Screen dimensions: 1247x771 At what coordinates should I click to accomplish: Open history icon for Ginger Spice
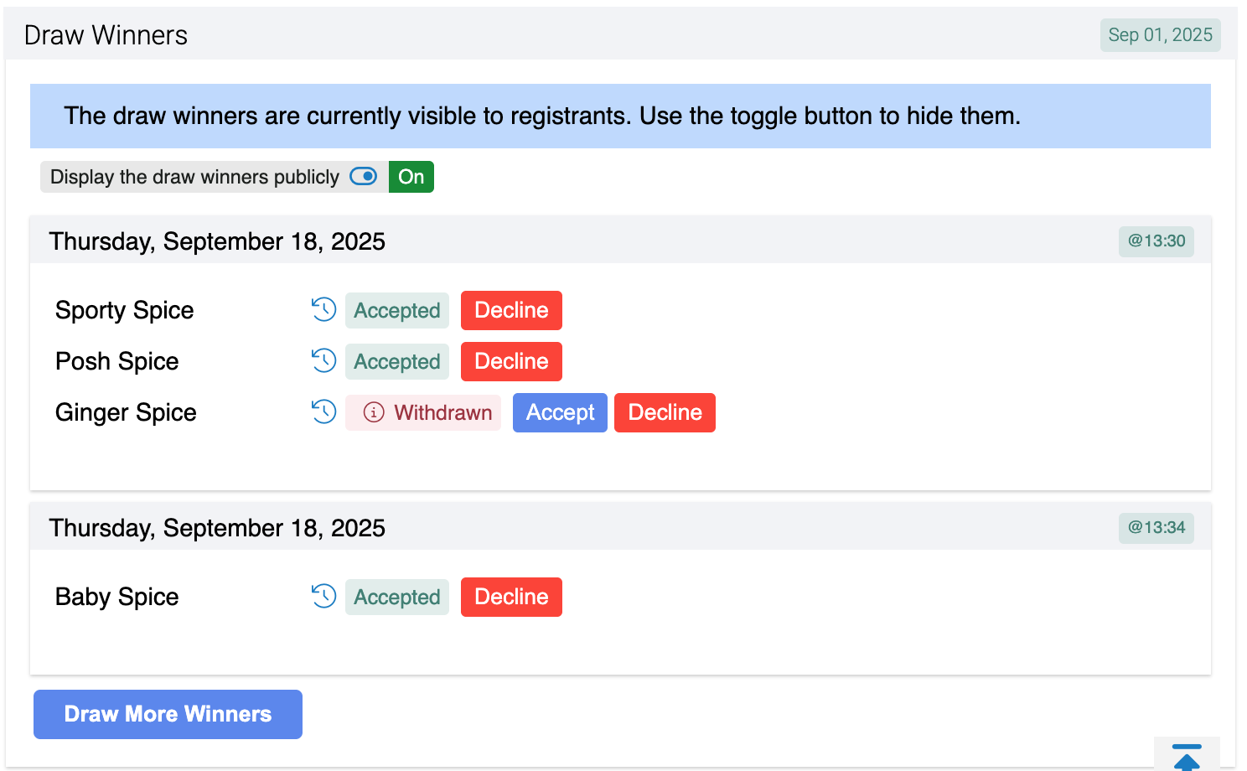pyautogui.click(x=323, y=411)
